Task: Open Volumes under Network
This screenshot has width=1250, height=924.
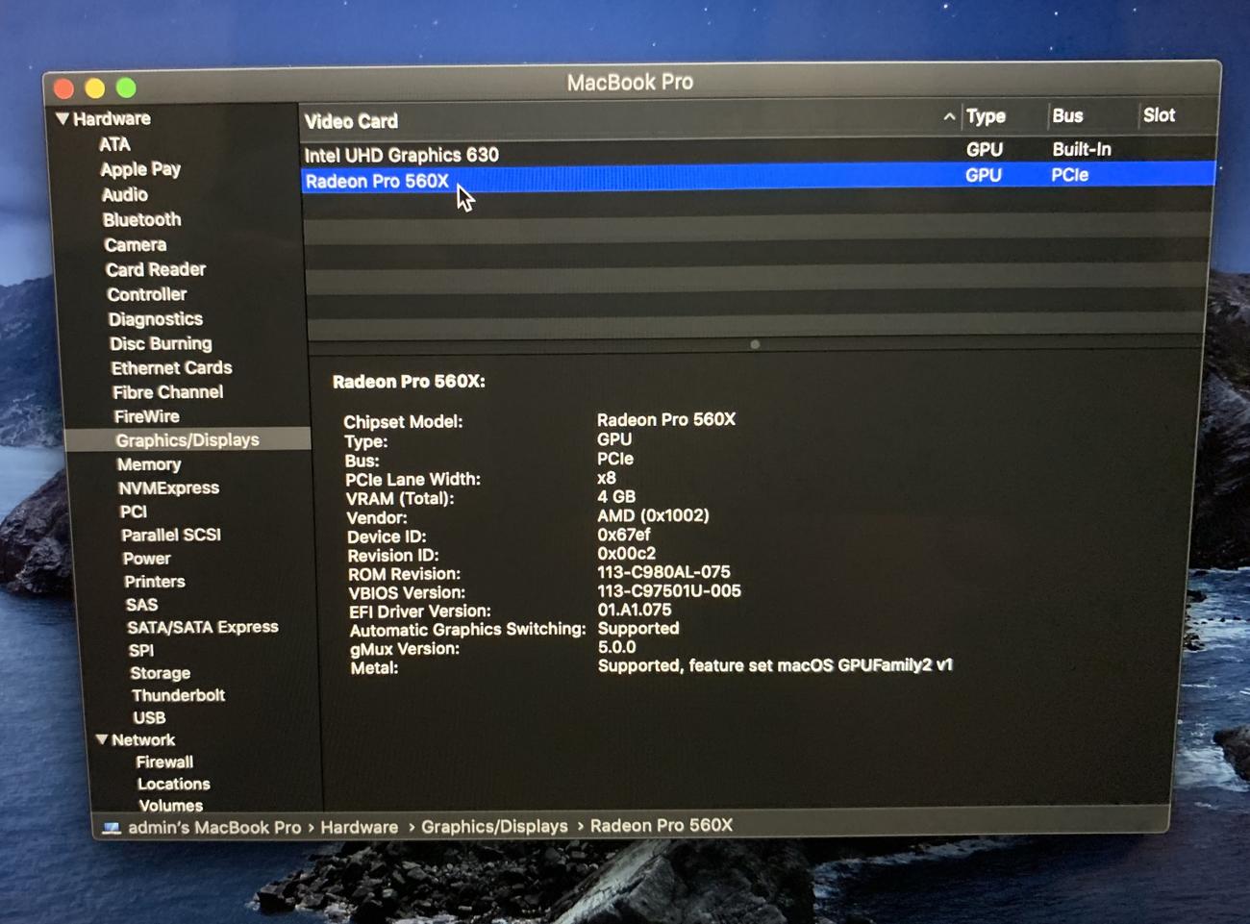Action: [x=171, y=806]
